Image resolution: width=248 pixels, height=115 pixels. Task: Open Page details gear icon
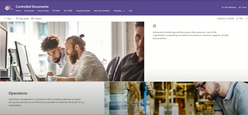point(17,18)
